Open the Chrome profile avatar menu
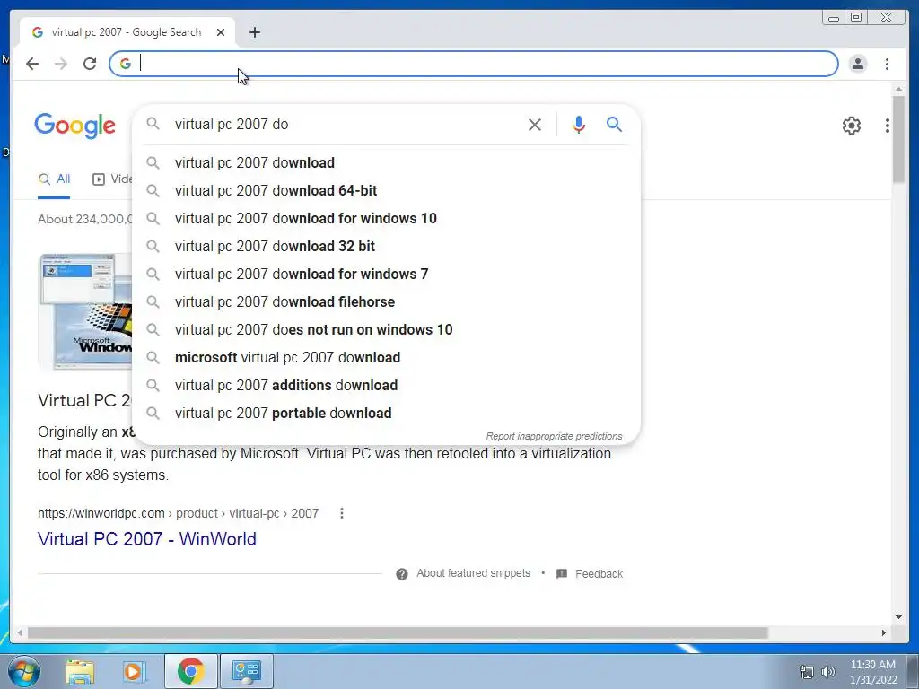 click(x=857, y=64)
